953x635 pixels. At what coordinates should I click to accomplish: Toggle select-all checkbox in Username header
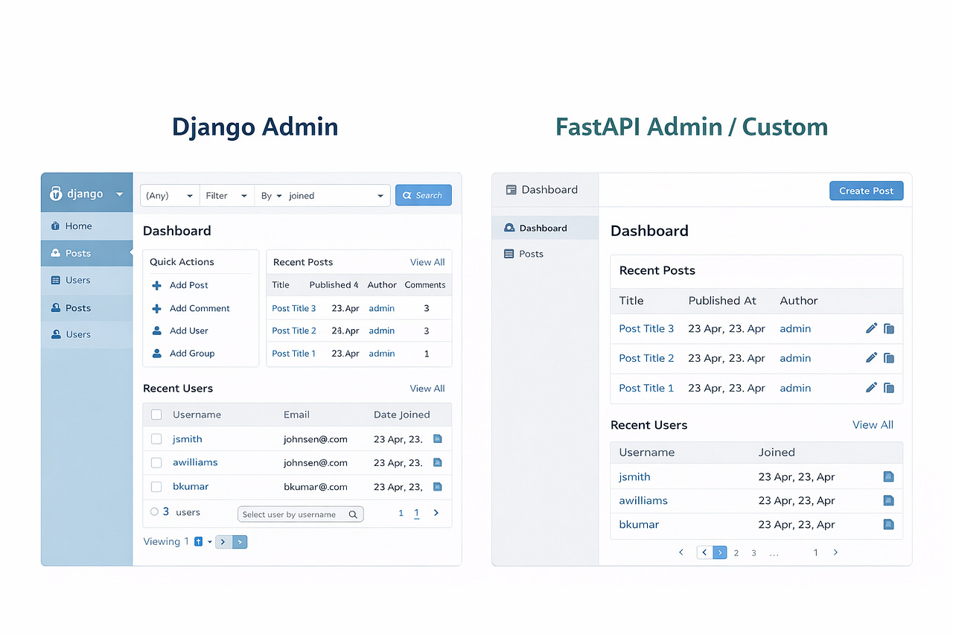click(156, 415)
